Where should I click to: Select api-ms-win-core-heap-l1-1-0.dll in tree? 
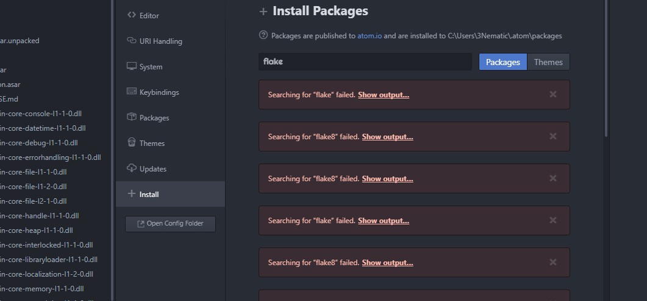point(37,230)
